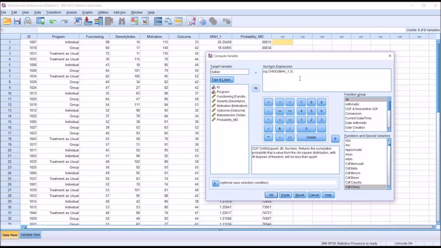Save this document via floppy icon
Image resolution: width=441 pixels, height=248 pixels.
[17, 21]
